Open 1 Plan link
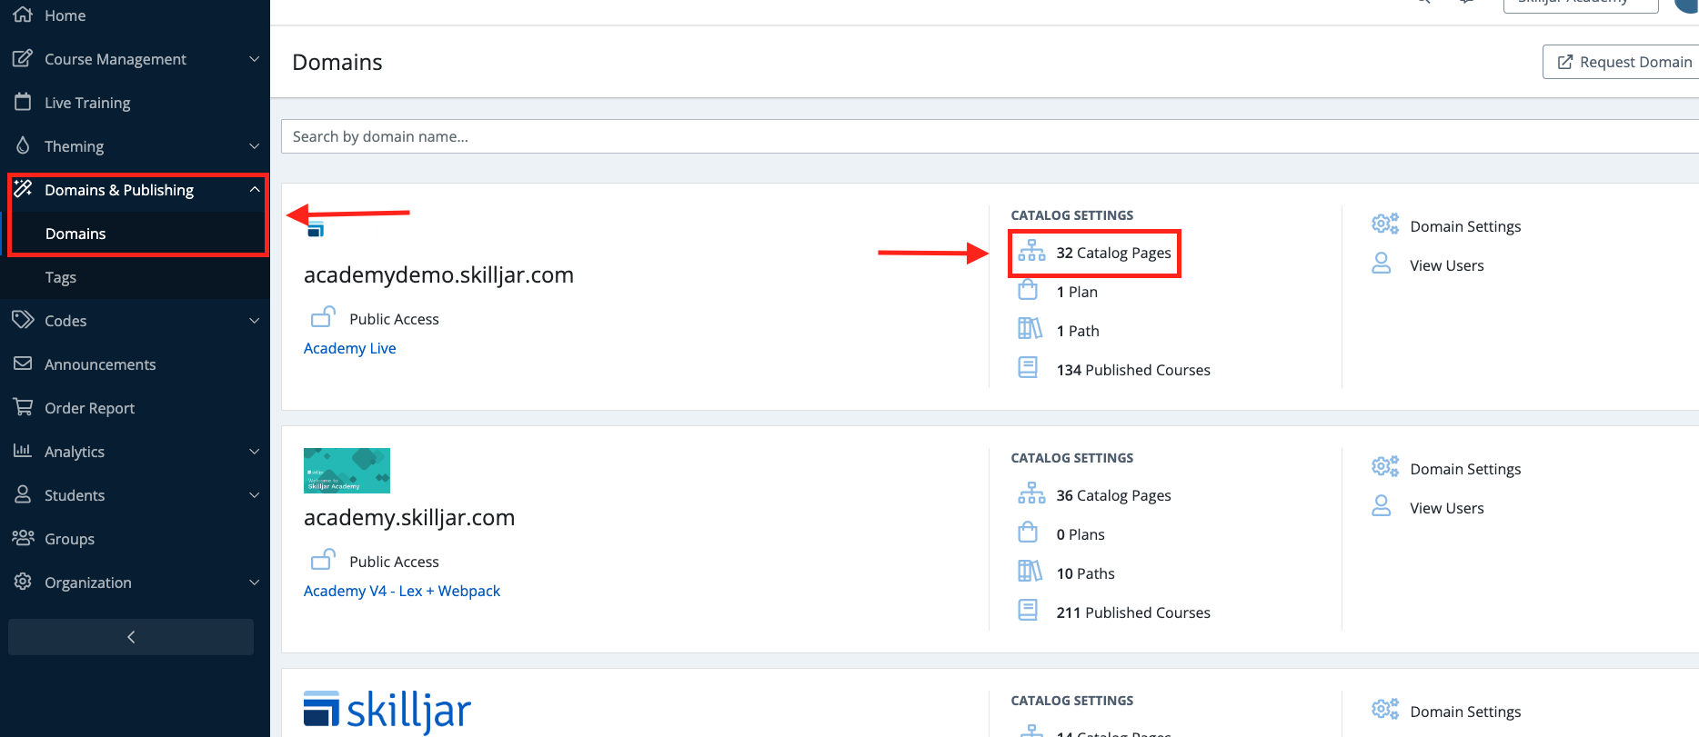Image resolution: width=1699 pixels, height=737 pixels. tap(1077, 292)
